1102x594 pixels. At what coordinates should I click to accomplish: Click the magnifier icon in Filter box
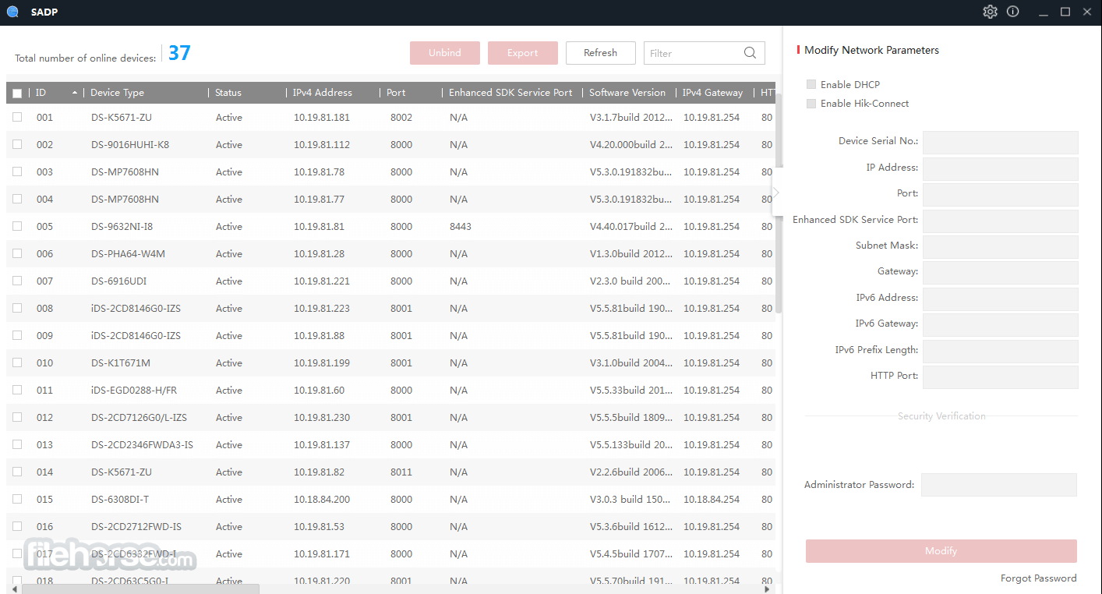pyautogui.click(x=750, y=53)
